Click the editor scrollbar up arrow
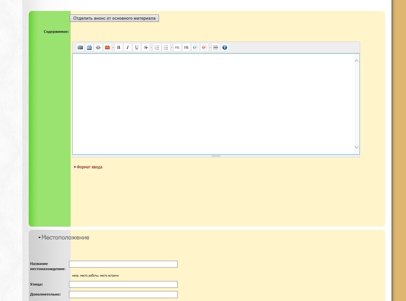The image size is (406, 301). tap(357, 61)
